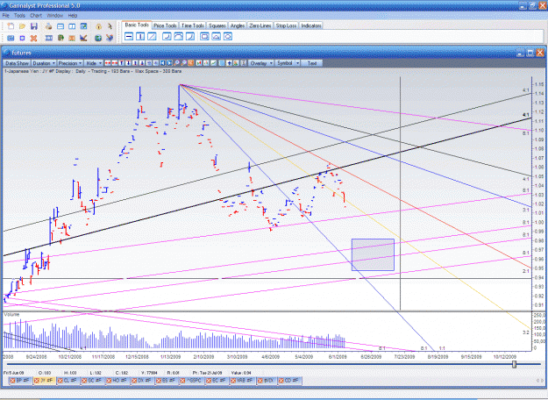The image size is (548, 400).
Task: Click the downtrend chart icon in main toolbar
Action: pos(83,38)
